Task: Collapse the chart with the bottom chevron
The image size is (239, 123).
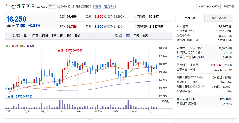Action: (89, 120)
